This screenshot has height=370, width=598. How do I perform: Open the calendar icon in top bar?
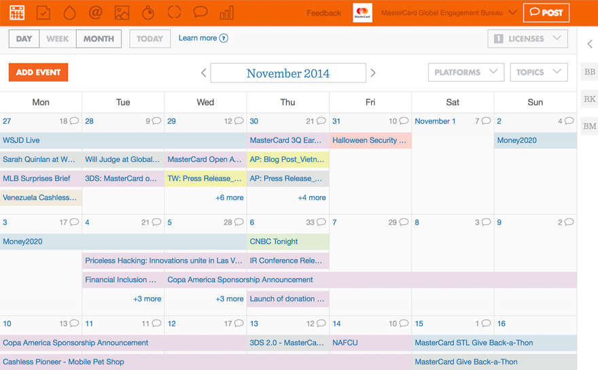[17, 13]
